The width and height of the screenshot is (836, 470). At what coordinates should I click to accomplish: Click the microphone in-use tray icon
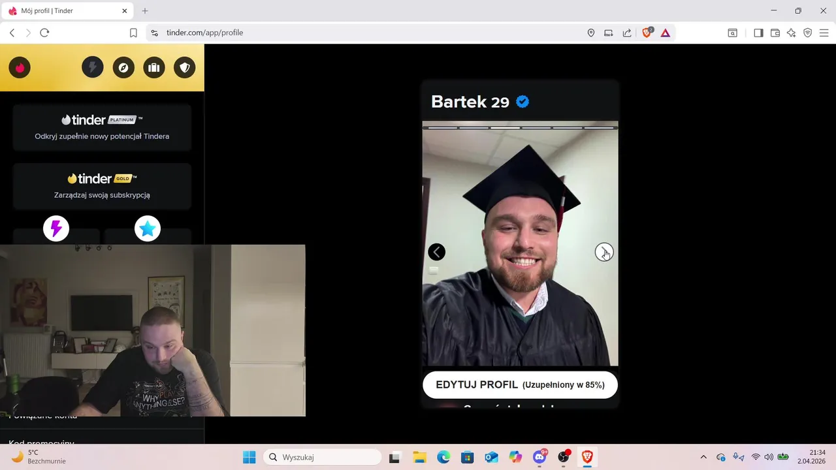click(738, 457)
